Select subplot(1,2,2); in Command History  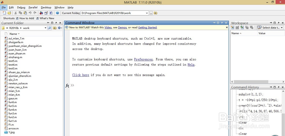tap(251, 94)
